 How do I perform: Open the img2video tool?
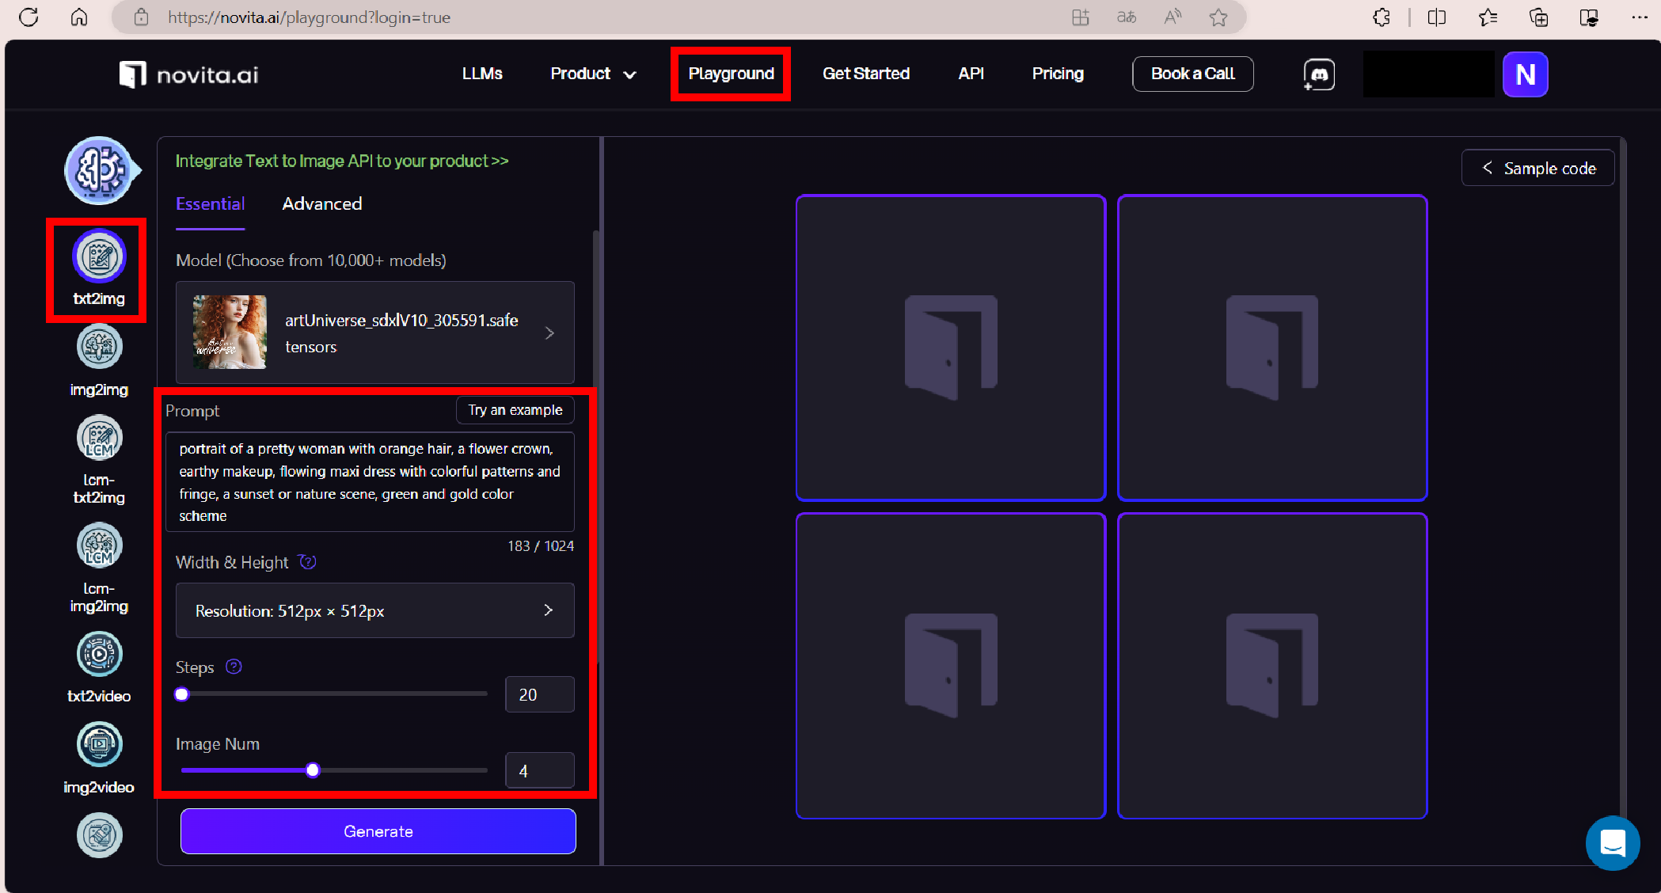click(99, 745)
